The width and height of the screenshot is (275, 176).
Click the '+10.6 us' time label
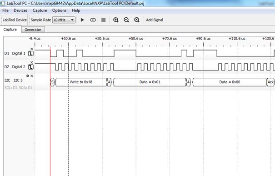68,39
